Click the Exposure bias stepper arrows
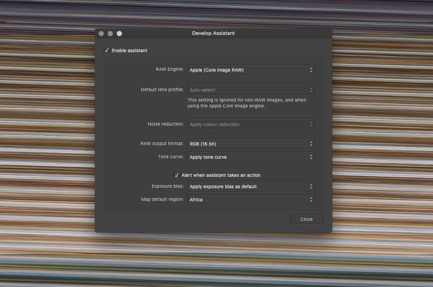Screen dimensions: 433x287 (311, 186)
